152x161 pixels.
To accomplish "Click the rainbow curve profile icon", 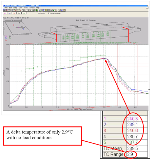I will pos(40,10).
